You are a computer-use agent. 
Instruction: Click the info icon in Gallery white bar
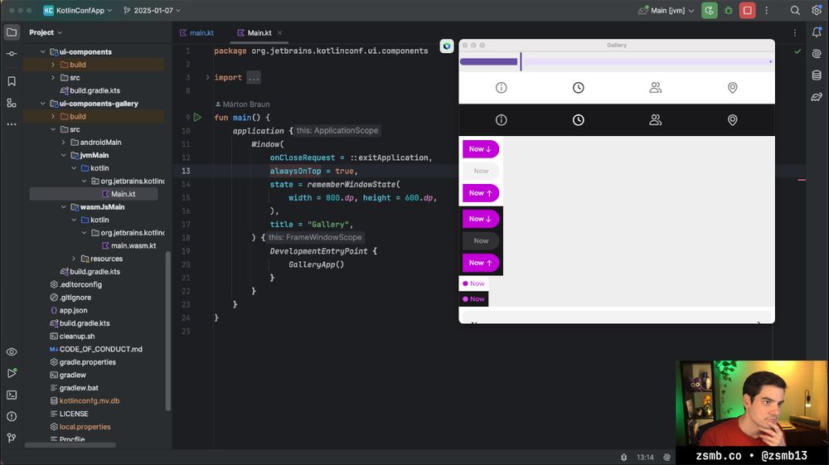(502, 88)
